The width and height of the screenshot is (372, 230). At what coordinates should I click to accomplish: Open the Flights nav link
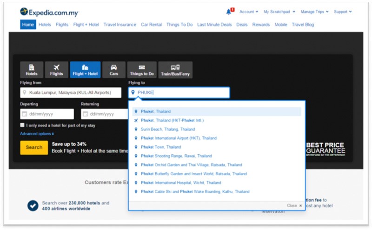pyautogui.click(x=62, y=25)
